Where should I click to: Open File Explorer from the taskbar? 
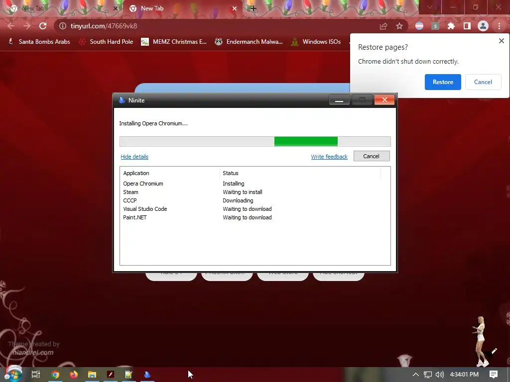[x=92, y=375]
